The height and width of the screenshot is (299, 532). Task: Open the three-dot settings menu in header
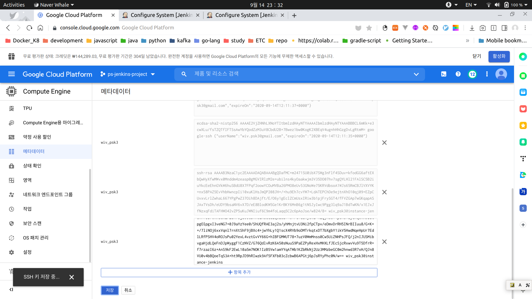tap(487, 74)
